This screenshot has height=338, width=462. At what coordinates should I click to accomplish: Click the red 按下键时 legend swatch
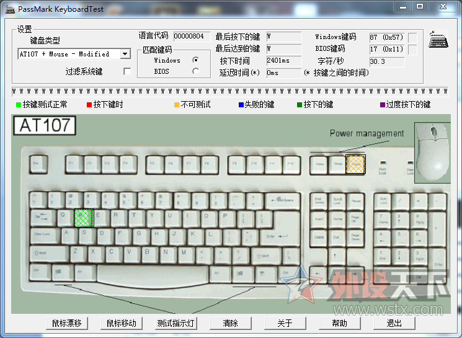pyautogui.click(x=89, y=105)
